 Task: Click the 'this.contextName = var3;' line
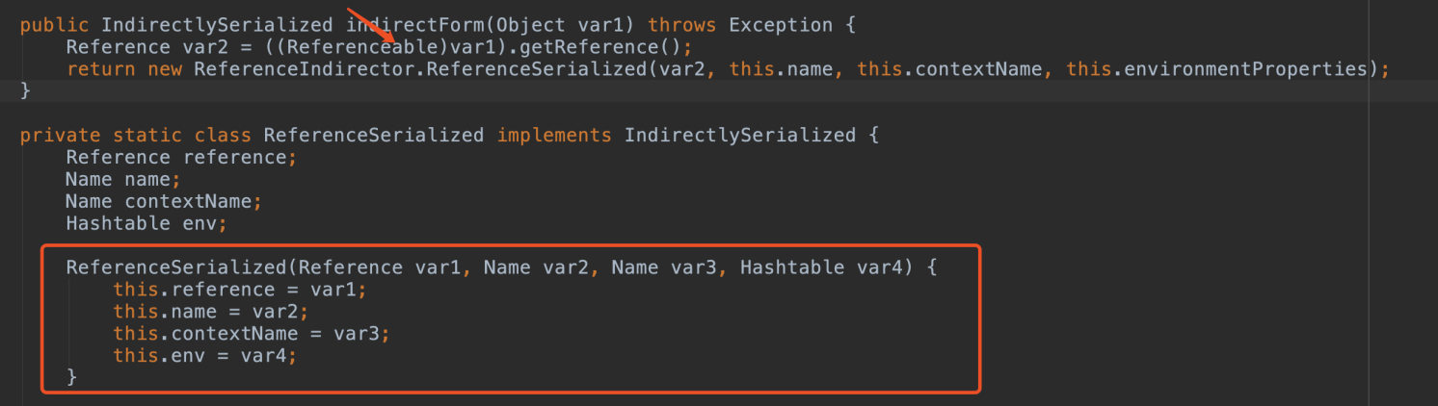pos(252,334)
